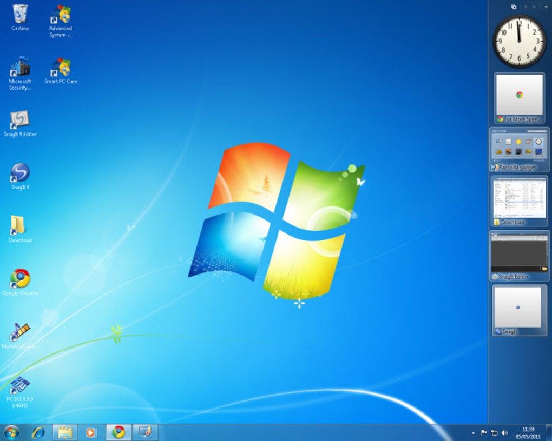Click the Show Desktop strip beside the clock
The image size is (552, 441).
548,432
